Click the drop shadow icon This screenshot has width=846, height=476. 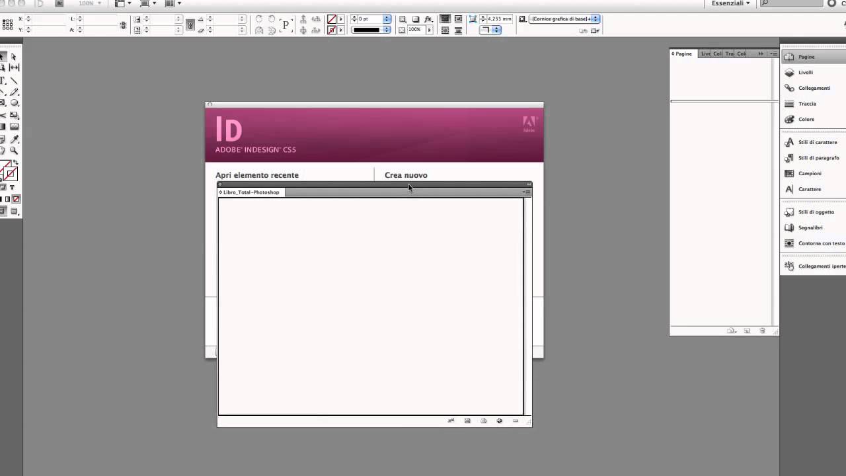click(416, 19)
